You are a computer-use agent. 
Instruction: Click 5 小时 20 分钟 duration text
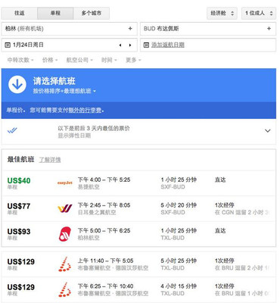(179, 205)
